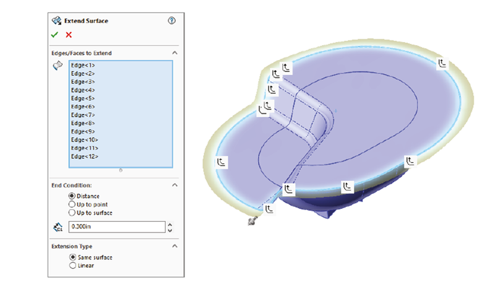The height and width of the screenshot is (296, 495).
Task: Click the Extend Surface feature icon in header
Action: [x=56, y=21]
